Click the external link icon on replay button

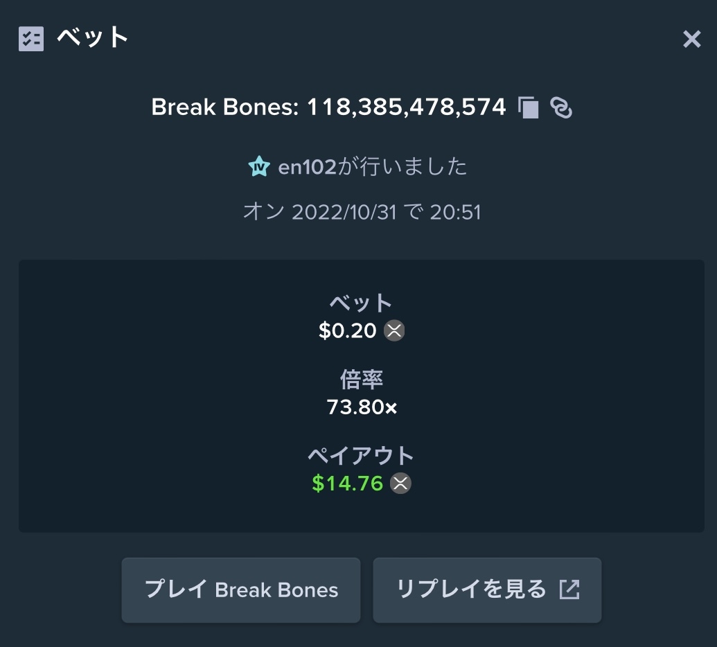tap(569, 590)
